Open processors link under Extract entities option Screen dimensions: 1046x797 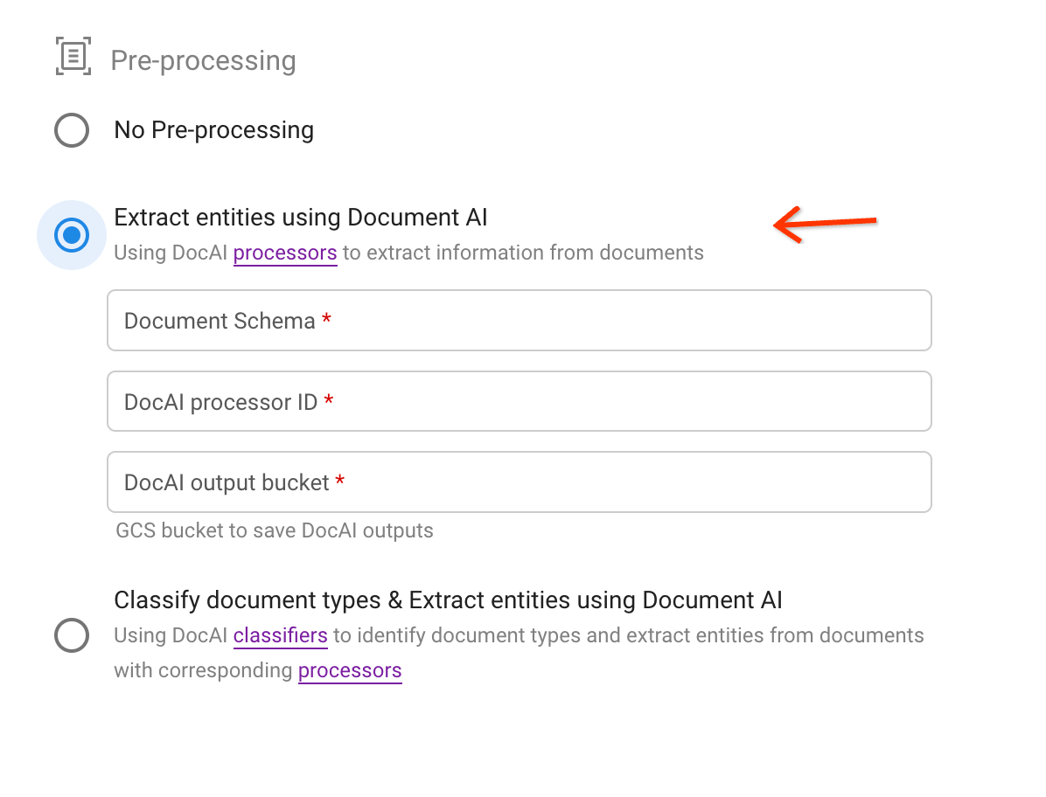[x=284, y=253]
